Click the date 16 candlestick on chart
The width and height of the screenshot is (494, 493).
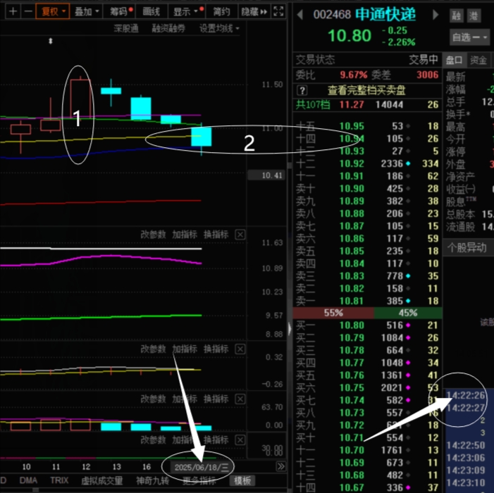[140, 108]
